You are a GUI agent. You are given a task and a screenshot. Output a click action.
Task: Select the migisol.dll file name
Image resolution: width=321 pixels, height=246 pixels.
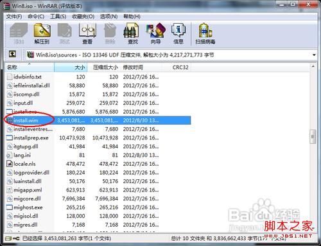26,216
